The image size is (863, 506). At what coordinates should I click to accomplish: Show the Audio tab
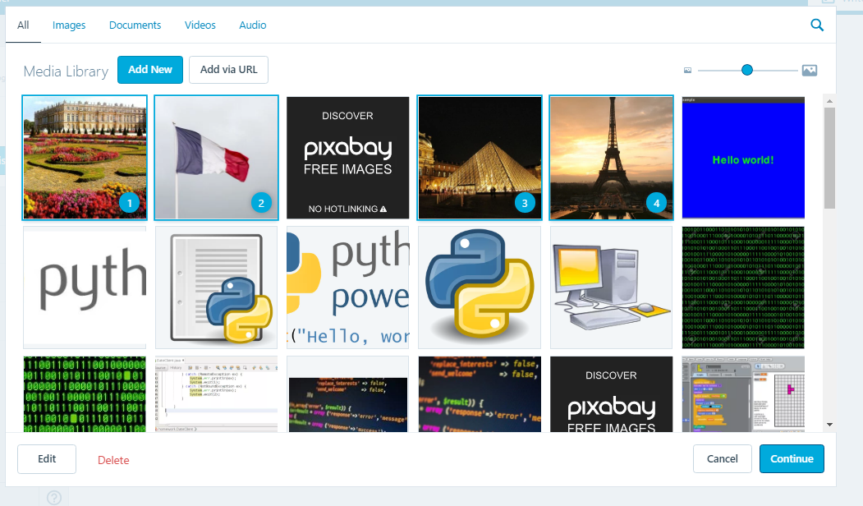point(253,25)
